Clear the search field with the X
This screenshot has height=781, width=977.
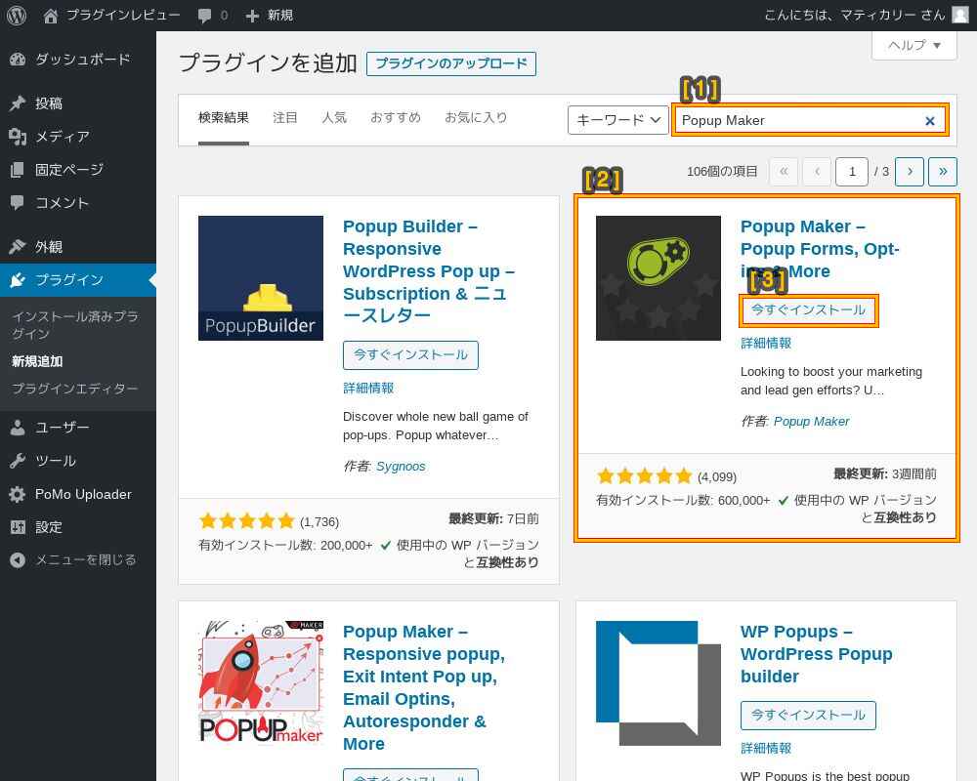pos(930,121)
